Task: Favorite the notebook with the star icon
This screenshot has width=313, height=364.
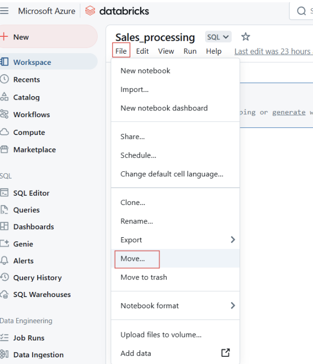Action: tap(245, 37)
